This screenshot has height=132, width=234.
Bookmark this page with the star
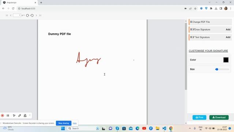coord(195,8)
